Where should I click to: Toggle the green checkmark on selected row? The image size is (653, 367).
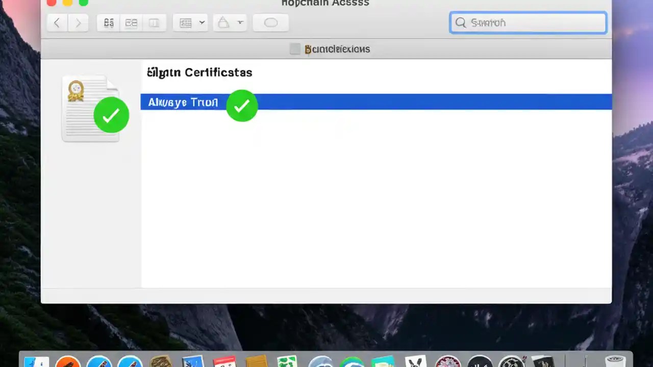click(x=242, y=106)
